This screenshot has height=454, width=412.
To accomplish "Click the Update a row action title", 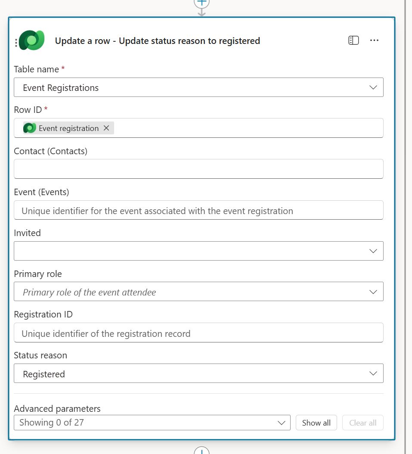I will [x=157, y=40].
